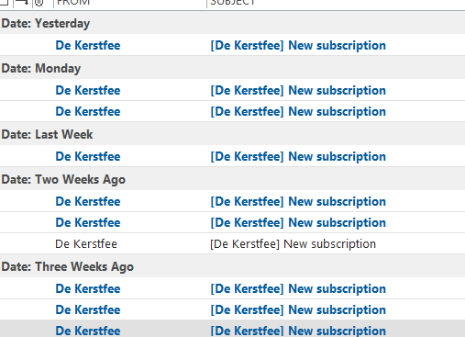Select first email under Three Weeks Ago
This screenshot has height=337, width=465.
click(x=232, y=288)
